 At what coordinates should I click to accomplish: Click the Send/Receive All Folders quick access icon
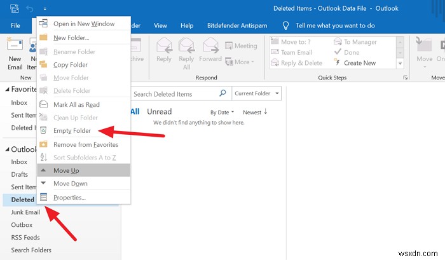click(15, 8)
